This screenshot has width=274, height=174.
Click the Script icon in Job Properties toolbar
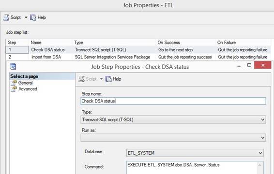[x=6, y=17]
